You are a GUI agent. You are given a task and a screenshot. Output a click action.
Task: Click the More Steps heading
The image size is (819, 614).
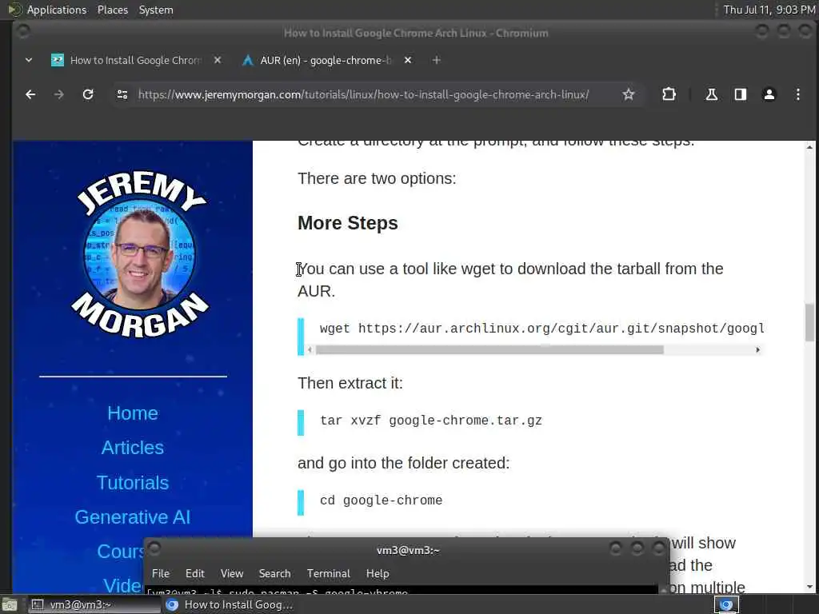[348, 223]
